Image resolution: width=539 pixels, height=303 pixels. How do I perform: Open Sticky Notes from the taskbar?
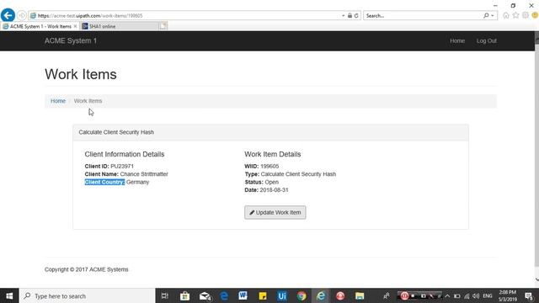tap(263, 295)
